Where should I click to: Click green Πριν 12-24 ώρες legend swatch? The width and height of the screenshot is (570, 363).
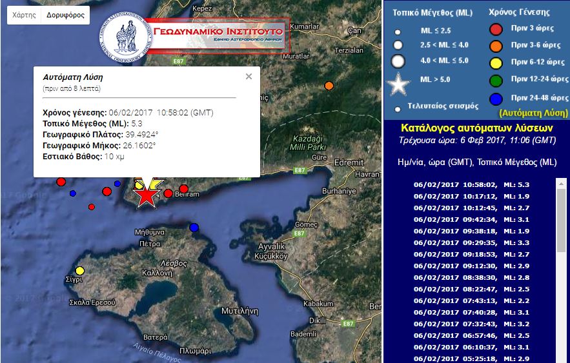[496, 81]
